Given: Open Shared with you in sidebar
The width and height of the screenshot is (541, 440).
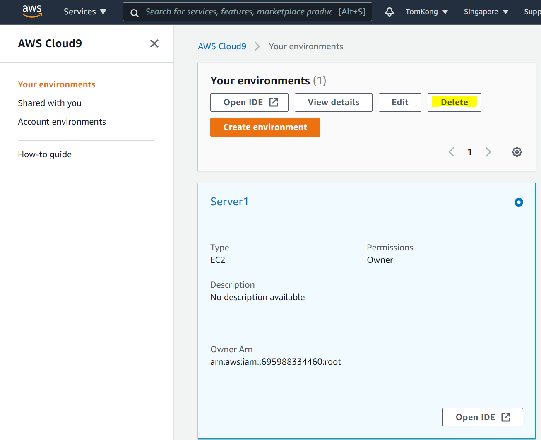Looking at the screenshot, I should click(50, 103).
